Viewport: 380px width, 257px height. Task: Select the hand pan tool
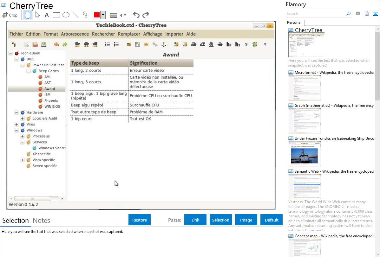pos(28,15)
